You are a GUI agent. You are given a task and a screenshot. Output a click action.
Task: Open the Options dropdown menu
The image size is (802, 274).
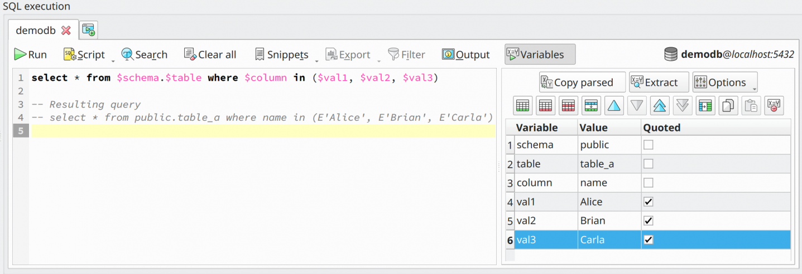click(725, 82)
